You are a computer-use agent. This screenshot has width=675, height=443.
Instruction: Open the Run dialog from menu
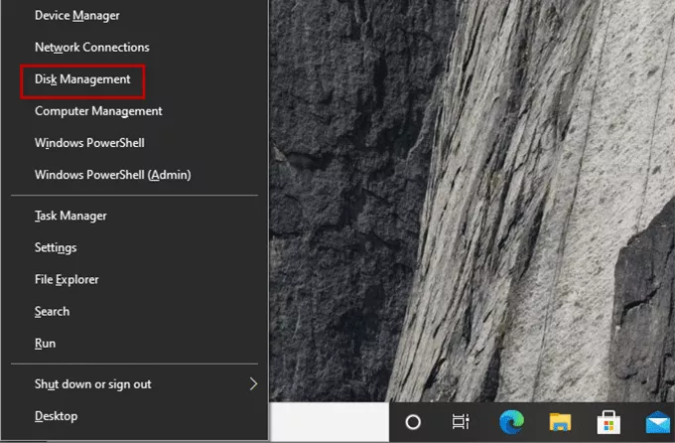pos(45,343)
